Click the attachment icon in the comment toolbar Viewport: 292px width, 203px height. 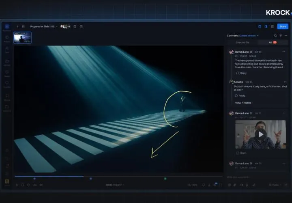coord(235,185)
